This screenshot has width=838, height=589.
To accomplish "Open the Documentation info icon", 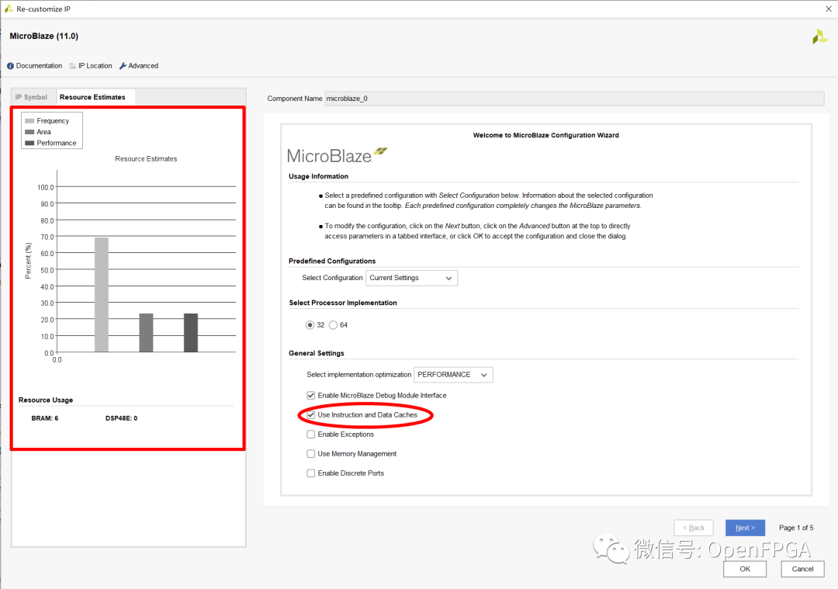I will [10, 66].
